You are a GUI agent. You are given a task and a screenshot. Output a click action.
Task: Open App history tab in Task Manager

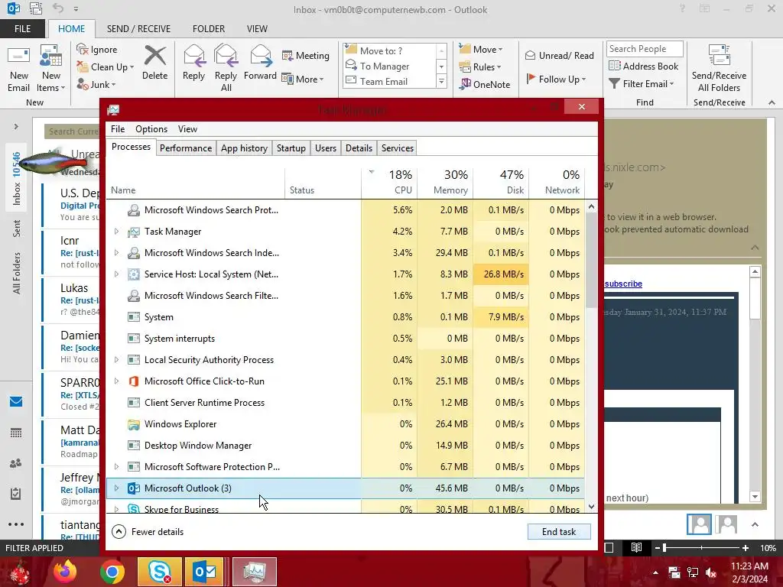244,148
